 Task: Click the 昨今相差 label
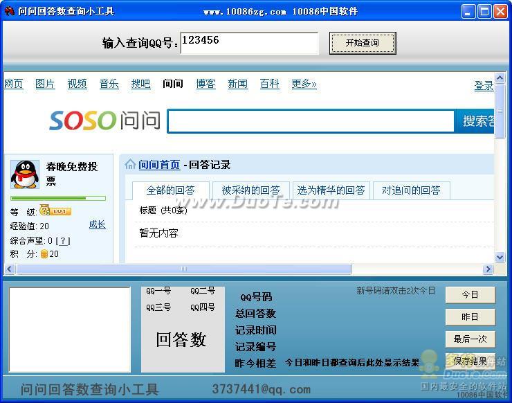[x=255, y=363]
